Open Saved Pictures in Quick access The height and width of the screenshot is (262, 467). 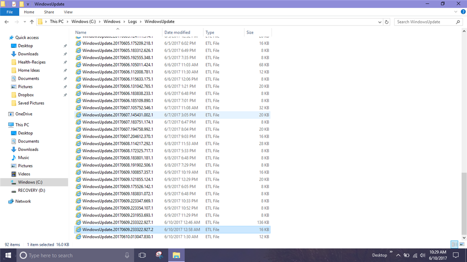[x=31, y=103]
